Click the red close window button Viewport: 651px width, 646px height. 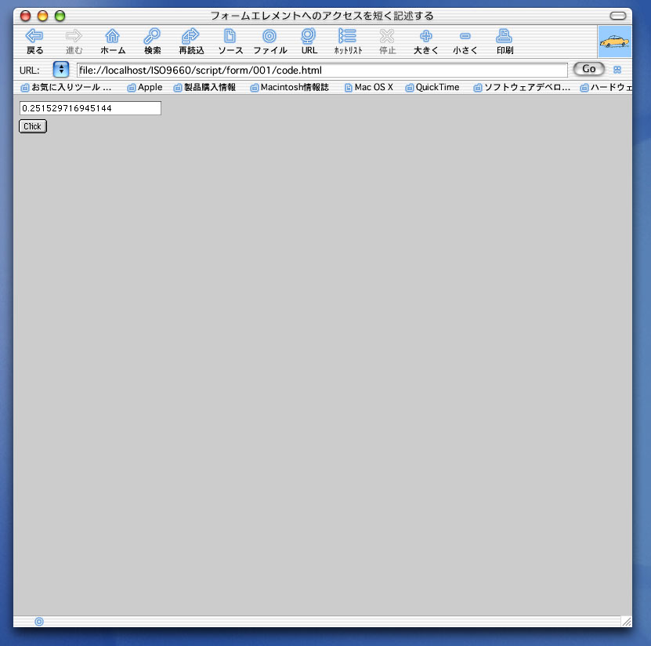click(x=25, y=16)
